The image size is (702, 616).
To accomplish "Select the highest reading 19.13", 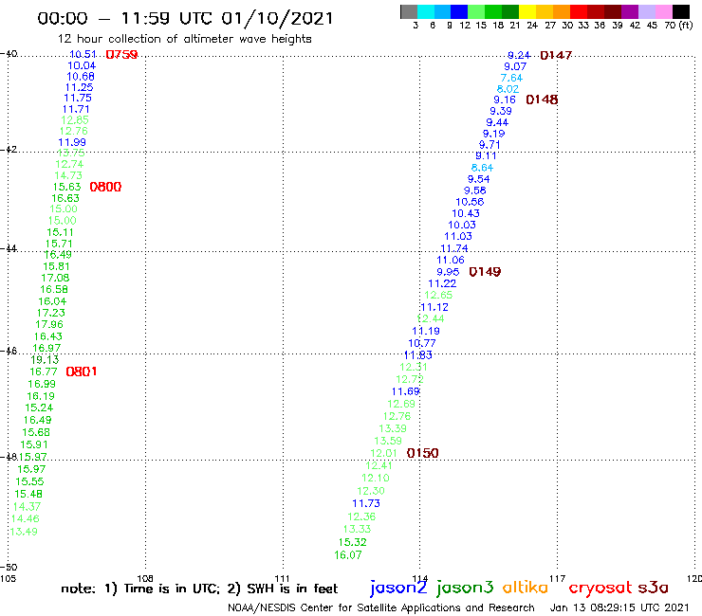I will (x=45, y=360).
